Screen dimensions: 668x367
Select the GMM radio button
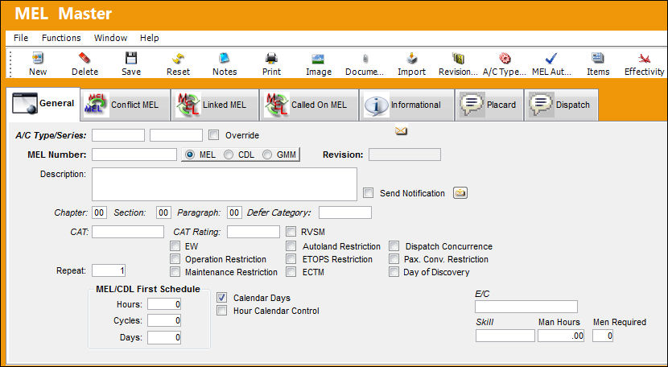pos(267,155)
